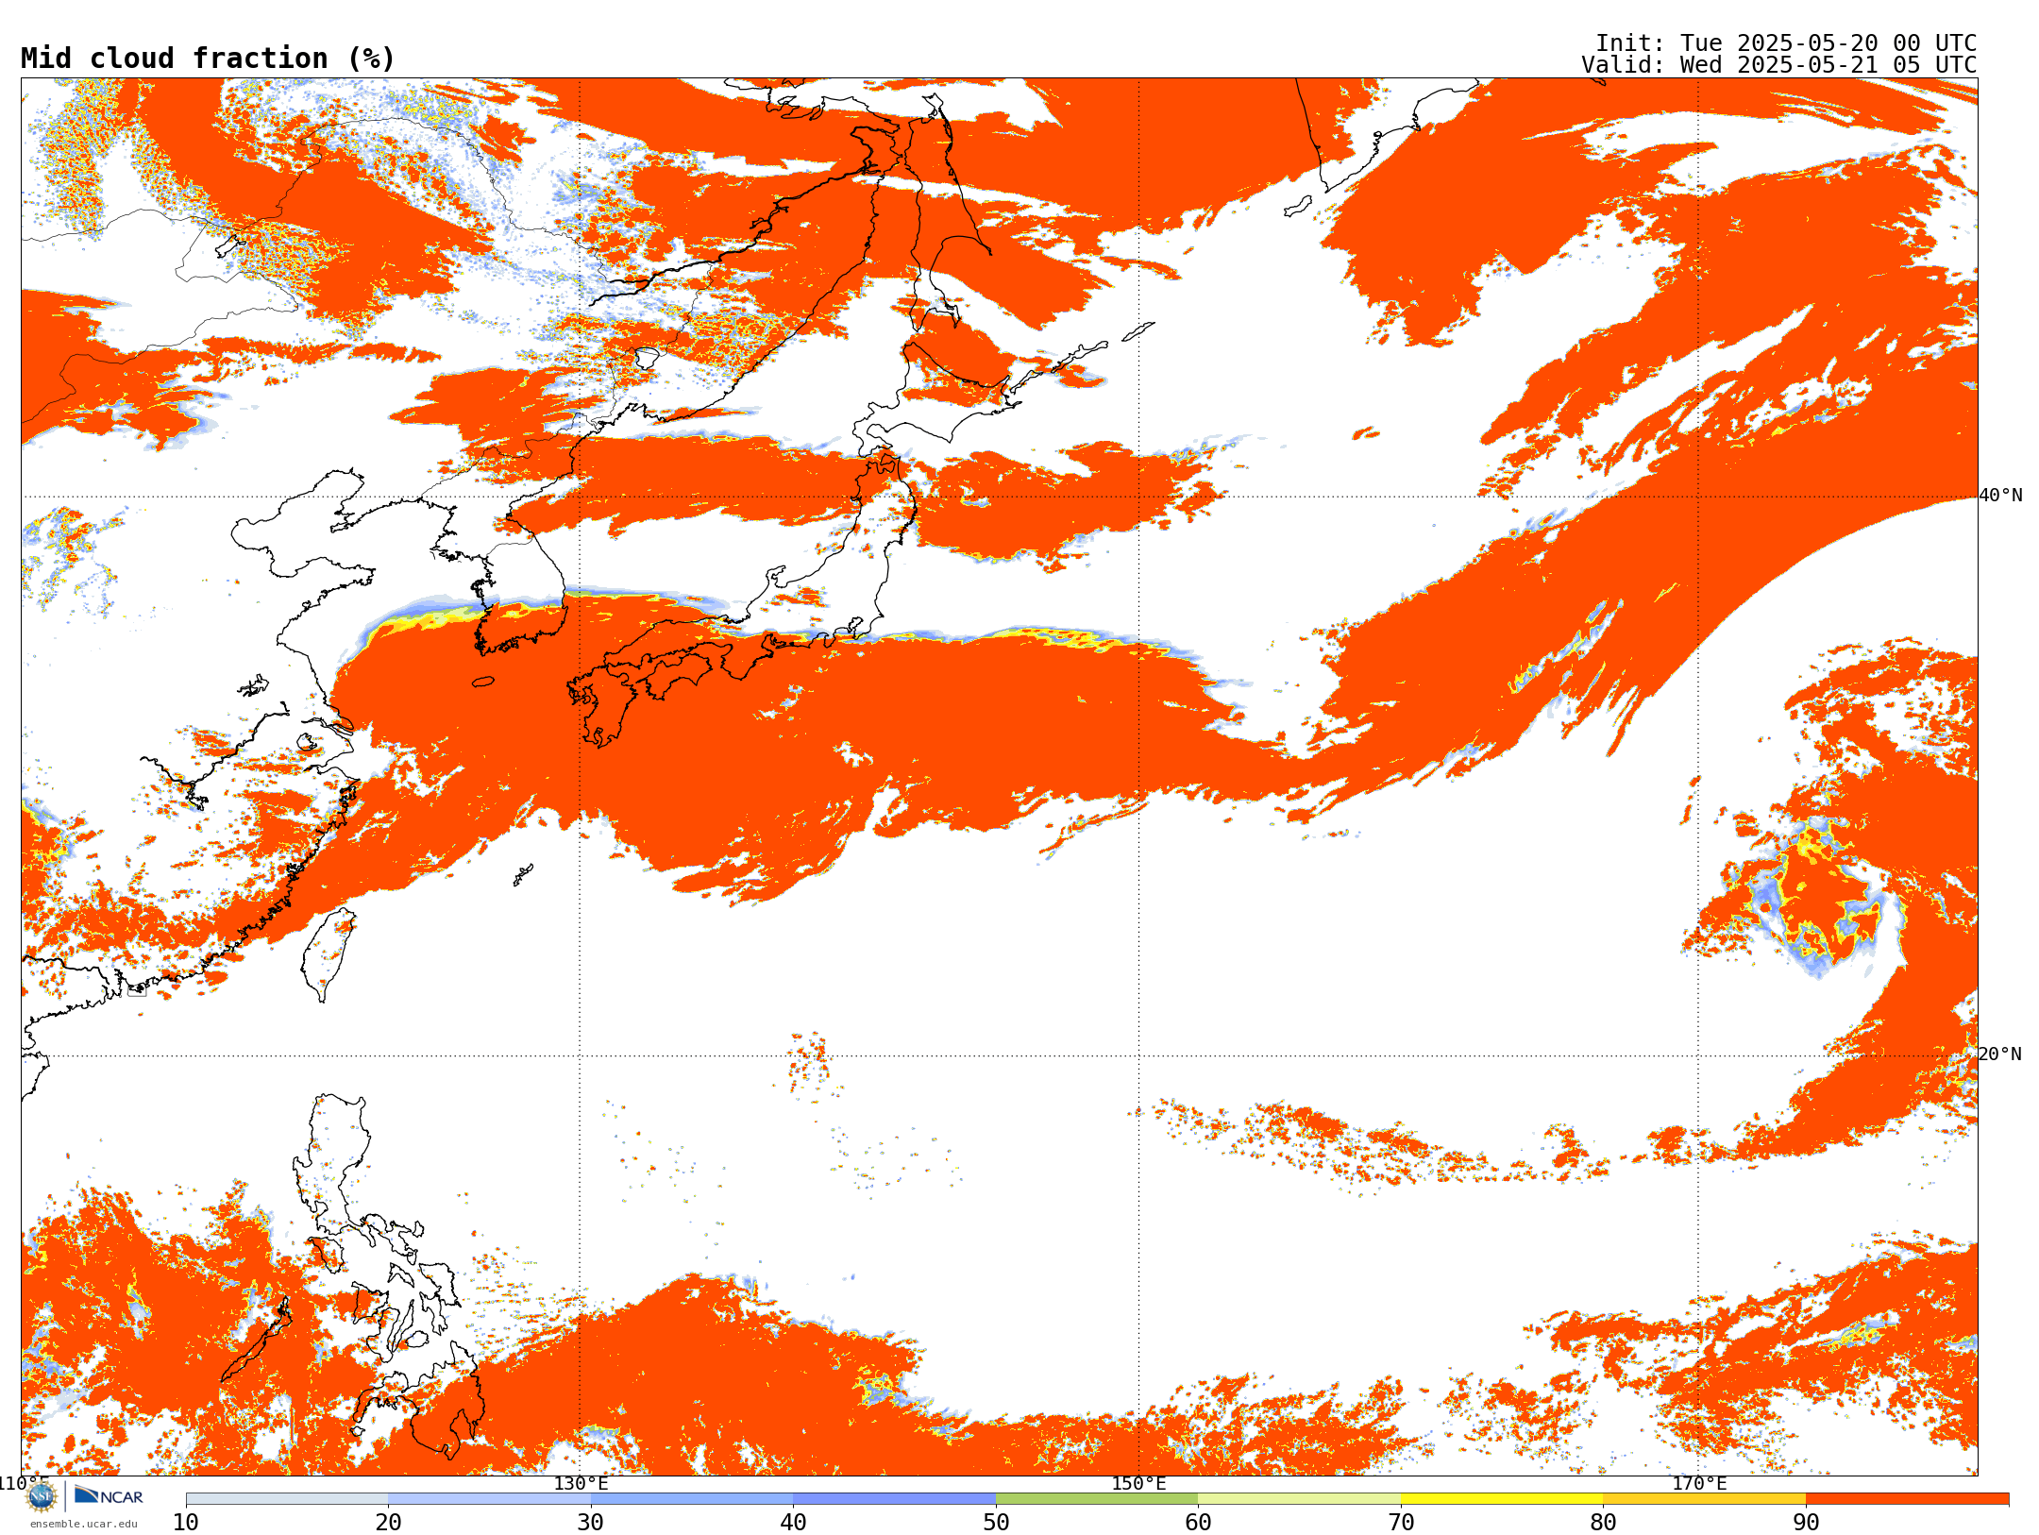
Task: Pick the 60–70 pale yellow-green colorbar segment
Action: pos(1299,1499)
